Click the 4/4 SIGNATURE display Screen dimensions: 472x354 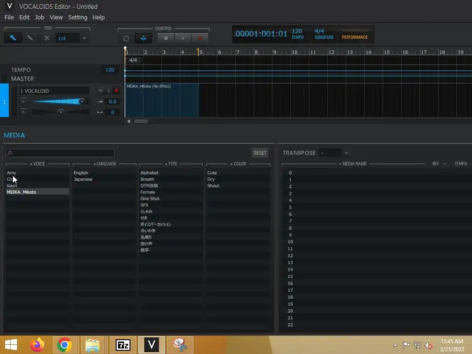pyautogui.click(x=324, y=34)
